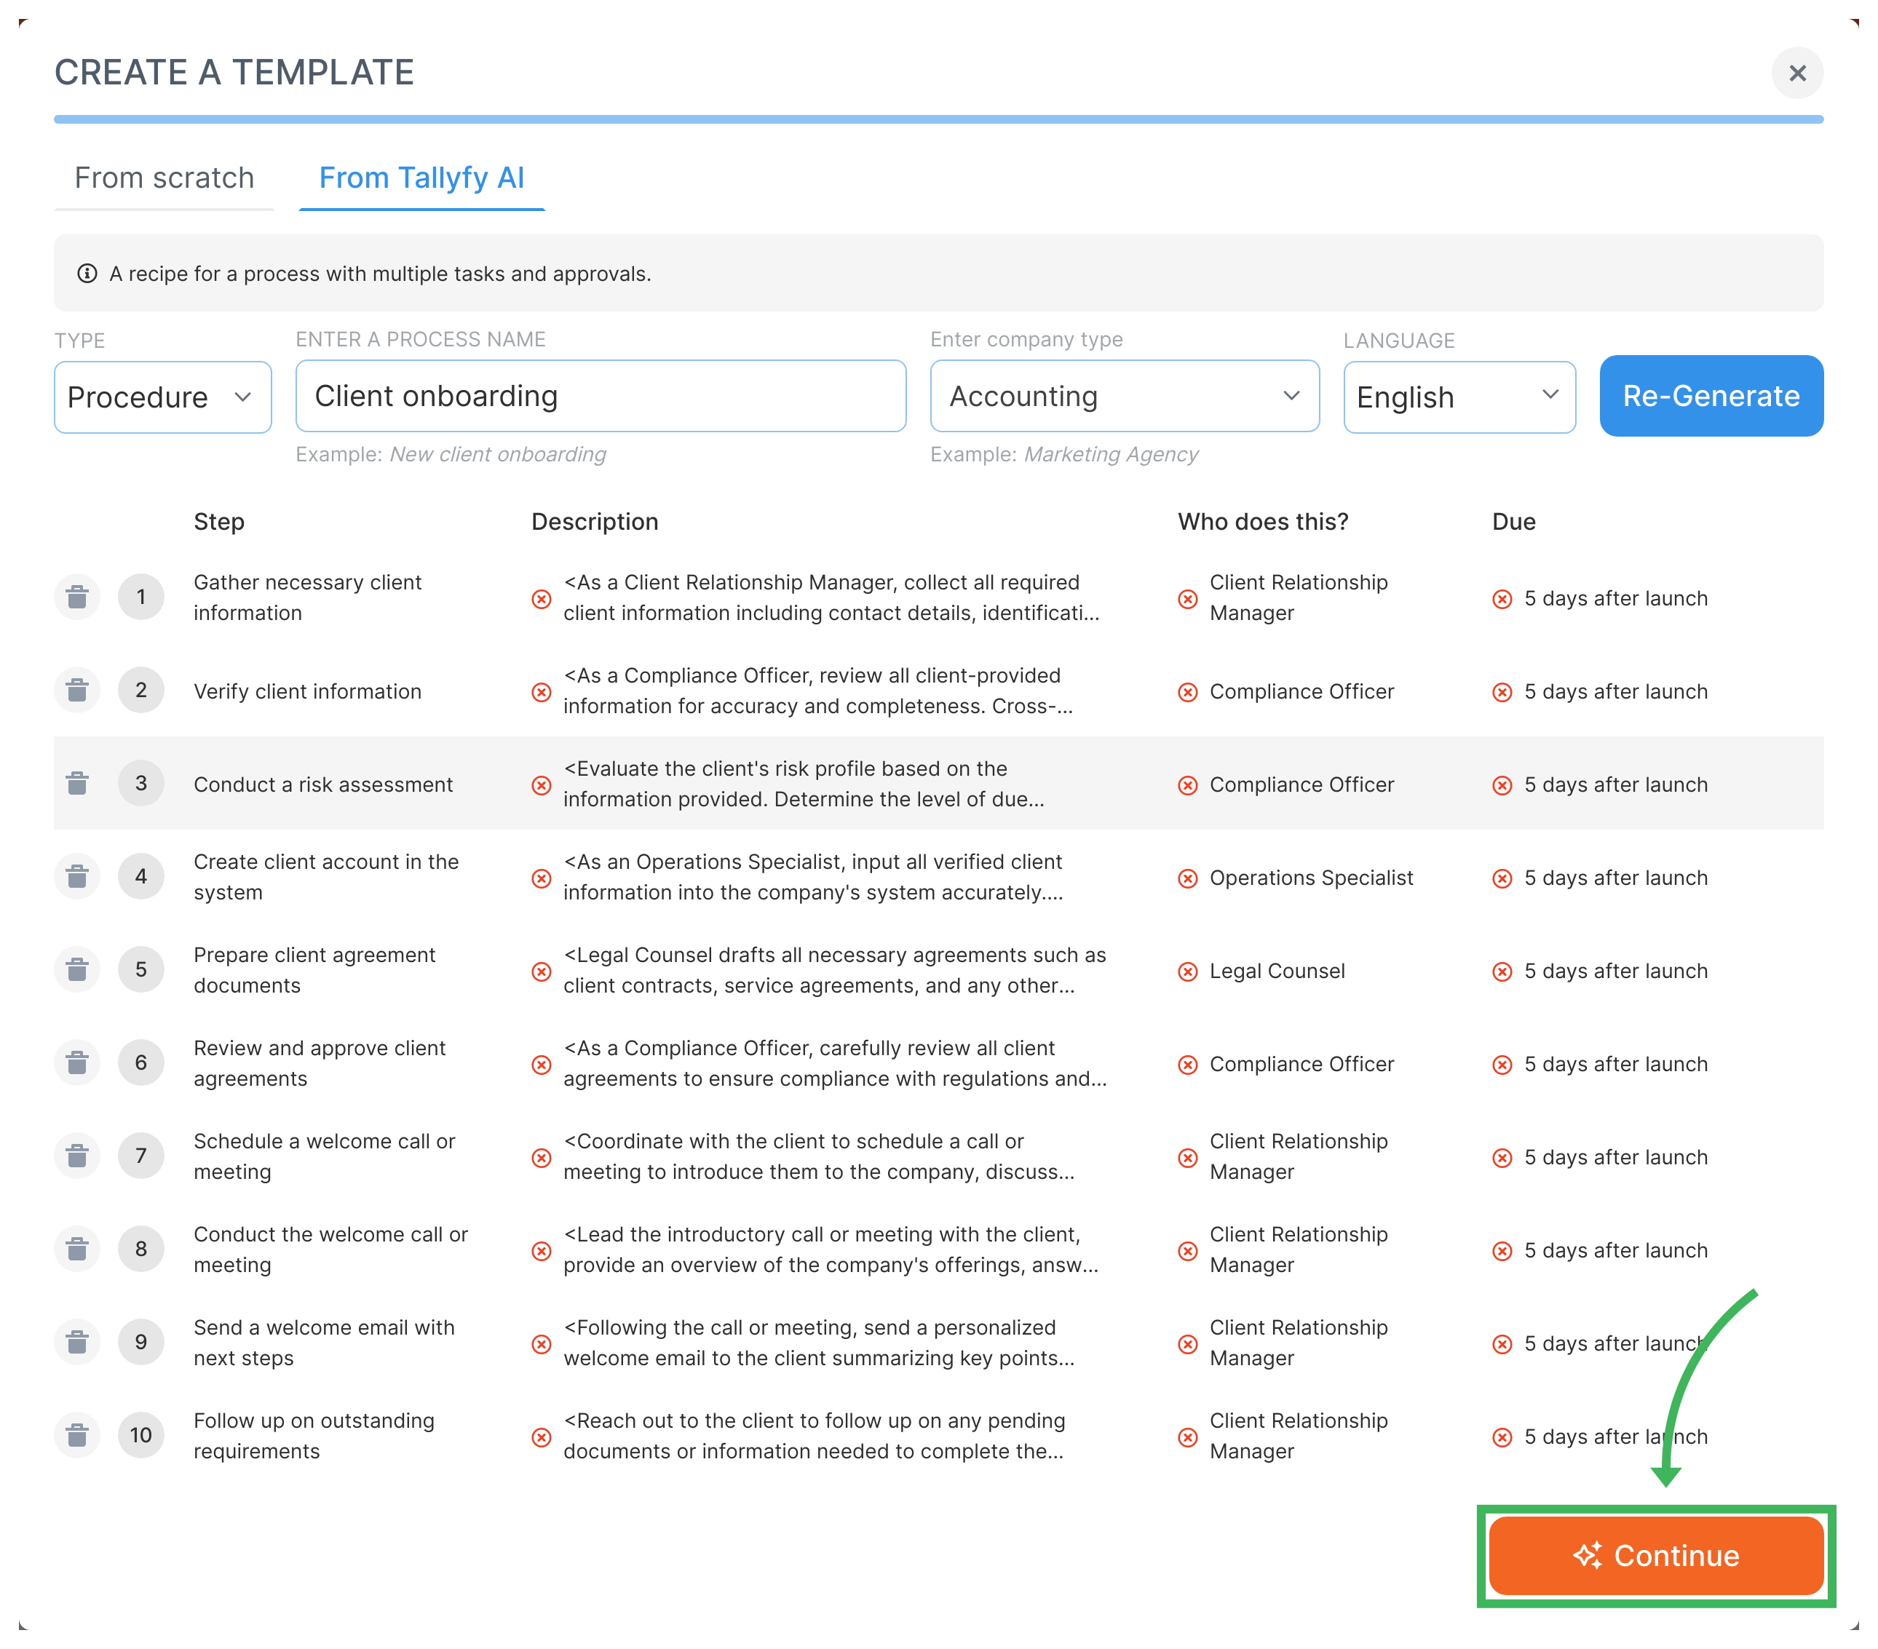Select the From Tallyfy AI tab
Image resolution: width=1878 pixels, height=1649 pixels.
421,178
